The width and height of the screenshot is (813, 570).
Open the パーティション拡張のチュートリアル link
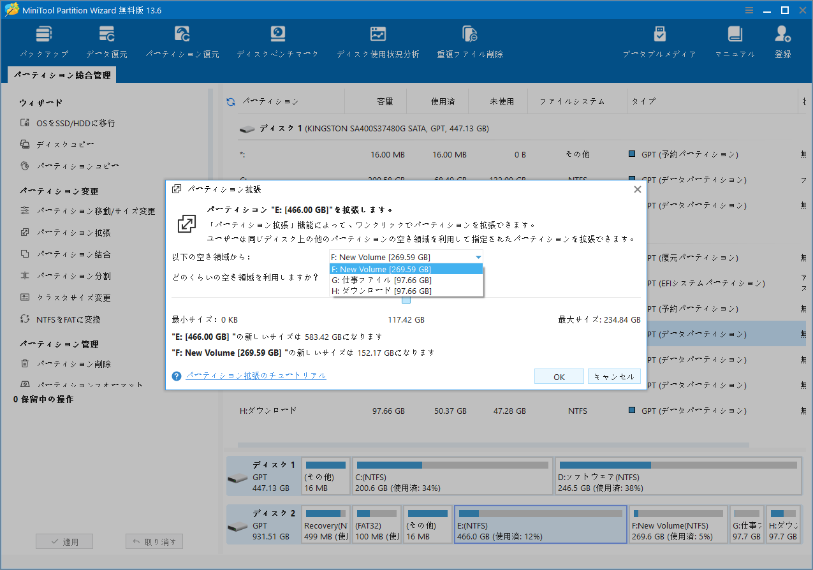coord(254,376)
